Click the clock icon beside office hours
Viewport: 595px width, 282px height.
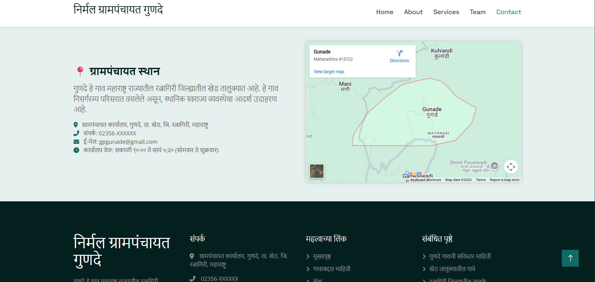76,150
